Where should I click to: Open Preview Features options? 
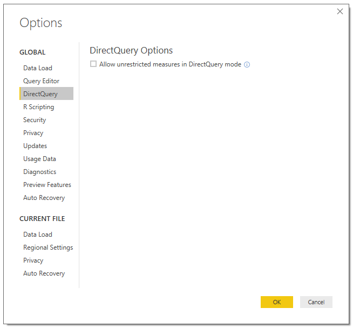[47, 185]
